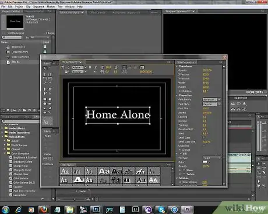Select the Vertical Area Type tool
The width and height of the screenshot is (268, 214).
[50, 79]
